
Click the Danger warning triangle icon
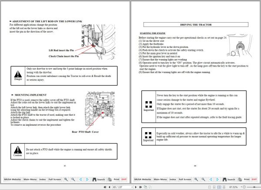18,74
